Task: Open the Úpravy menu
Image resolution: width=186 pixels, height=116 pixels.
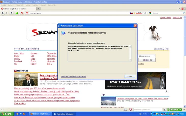Action: coord(11,5)
